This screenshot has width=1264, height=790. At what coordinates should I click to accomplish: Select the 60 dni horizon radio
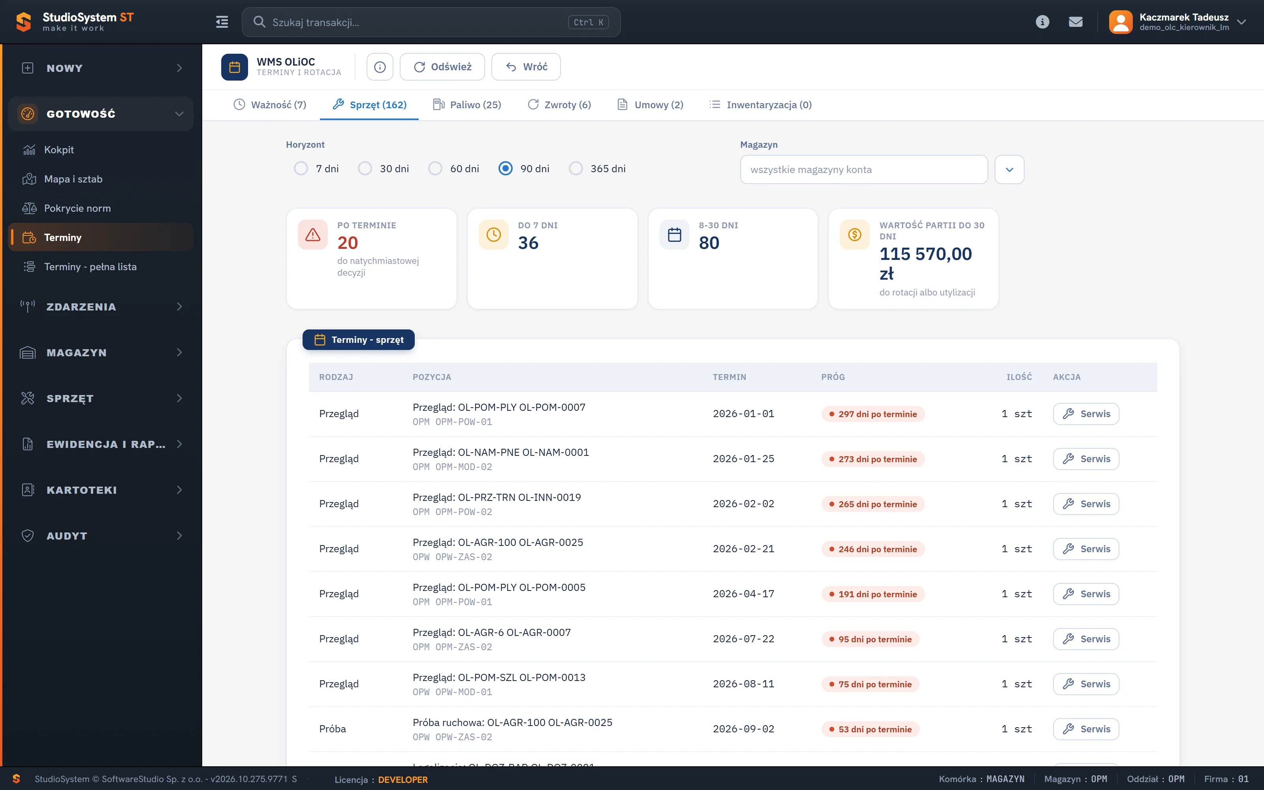[435, 168]
